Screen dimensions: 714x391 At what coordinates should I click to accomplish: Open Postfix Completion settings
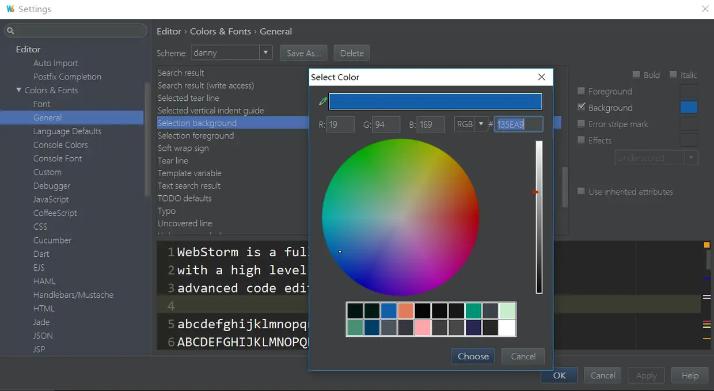coord(67,77)
